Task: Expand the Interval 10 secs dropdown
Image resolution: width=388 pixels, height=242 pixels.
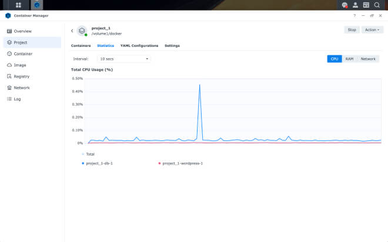Action: 124,59
